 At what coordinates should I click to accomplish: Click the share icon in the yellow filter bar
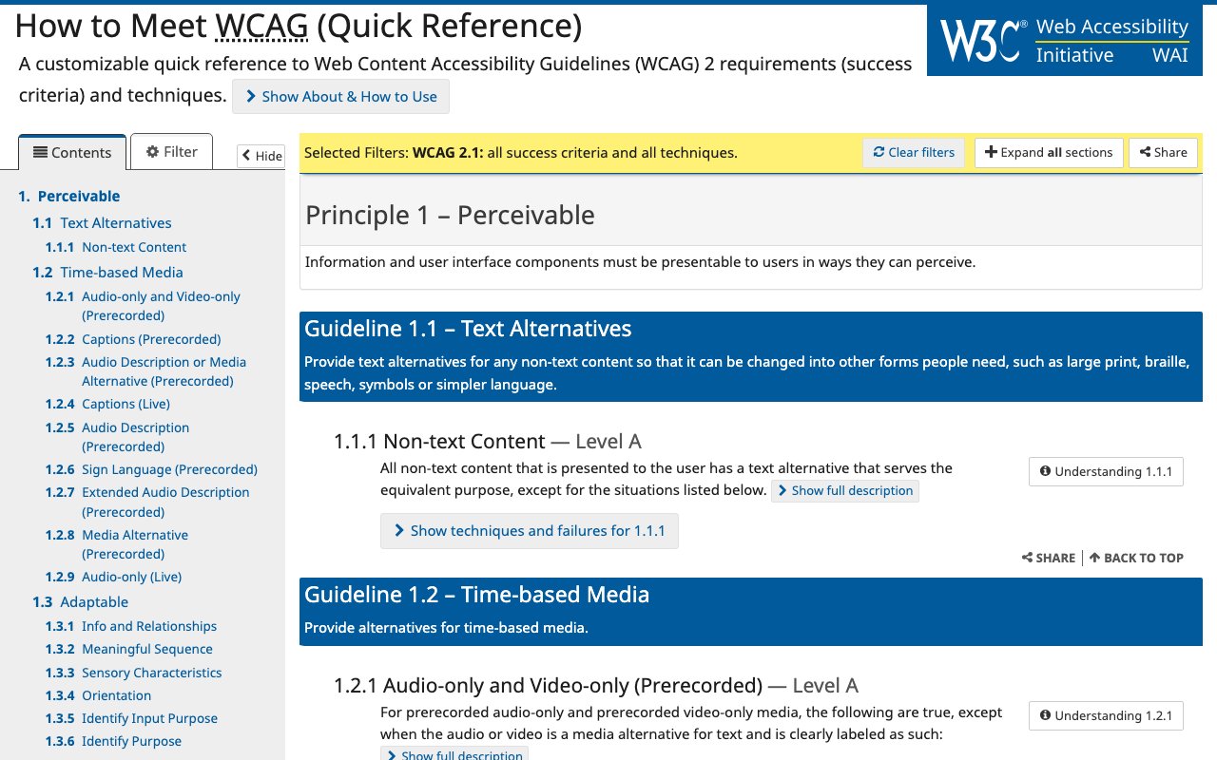pyautogui.click(x=1148, y=152)
